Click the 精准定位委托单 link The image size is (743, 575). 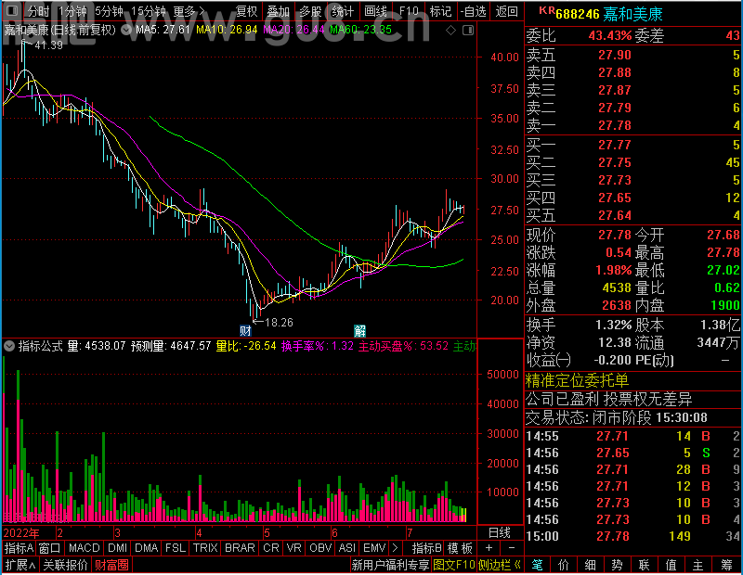click(577, 380)
